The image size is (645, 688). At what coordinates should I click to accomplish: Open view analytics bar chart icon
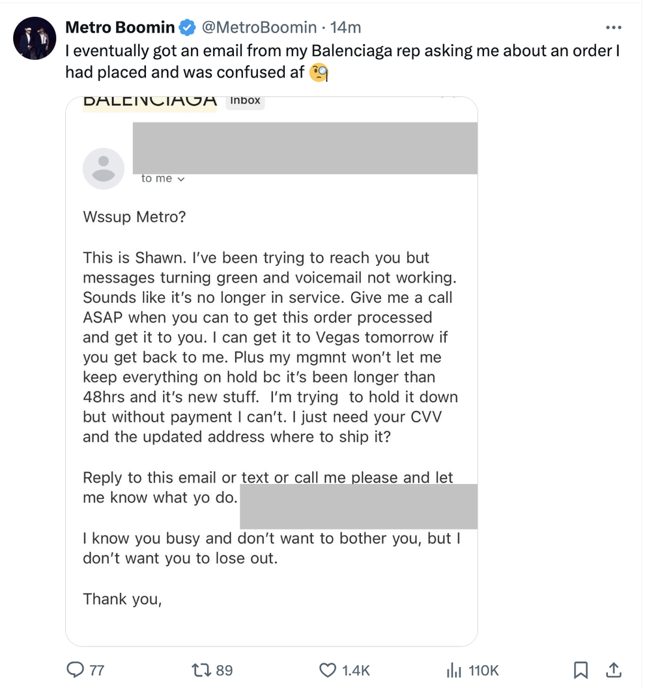tap(453, 670)
